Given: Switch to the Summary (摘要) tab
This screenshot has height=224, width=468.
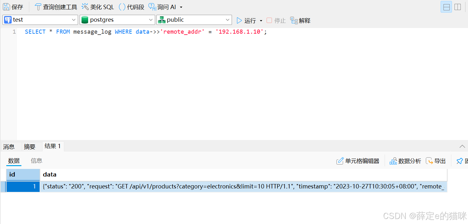Looking at the screenshot, I should 30,147.
